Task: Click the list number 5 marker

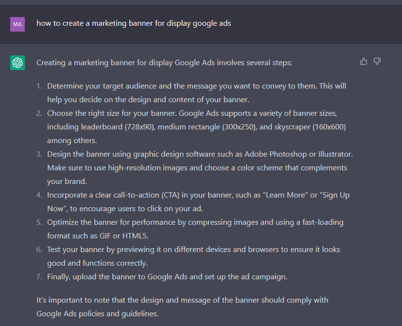Action: click(x=39, y=222)
